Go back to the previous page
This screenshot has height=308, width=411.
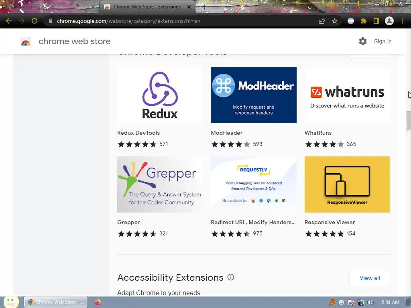coord(9,21)
